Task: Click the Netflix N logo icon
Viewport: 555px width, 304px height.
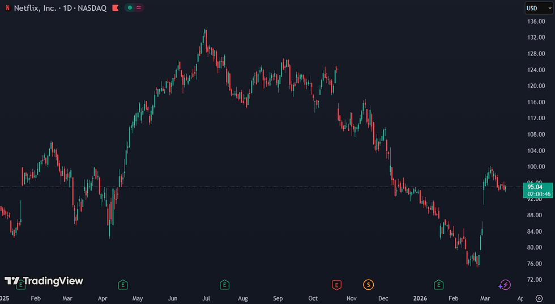Action: (7, 8)
